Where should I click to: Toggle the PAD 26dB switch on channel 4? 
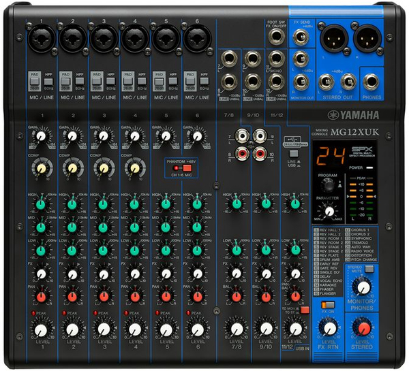pyautogui.click(x=128, y=82)
